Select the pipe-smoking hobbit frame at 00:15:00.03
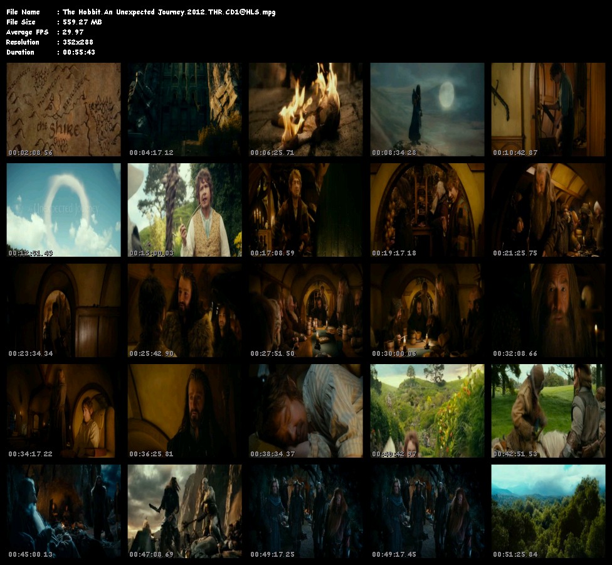Screen dimensions: 612x565 click(x=184, y=210)
